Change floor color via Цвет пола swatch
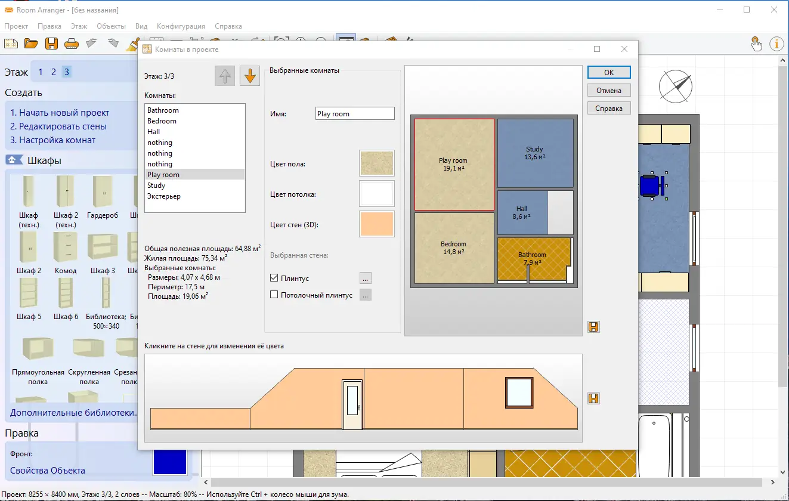This screenshot has height=501, width=789. click(376, 163)
